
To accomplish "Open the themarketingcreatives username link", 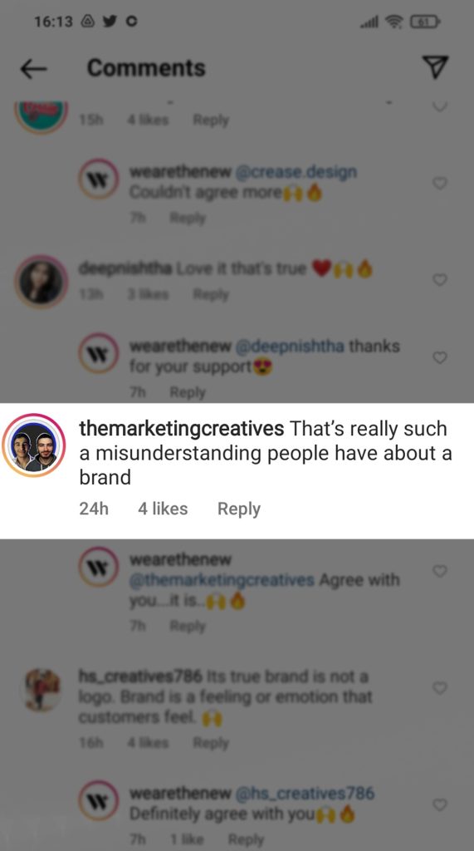I will (182, 428).
